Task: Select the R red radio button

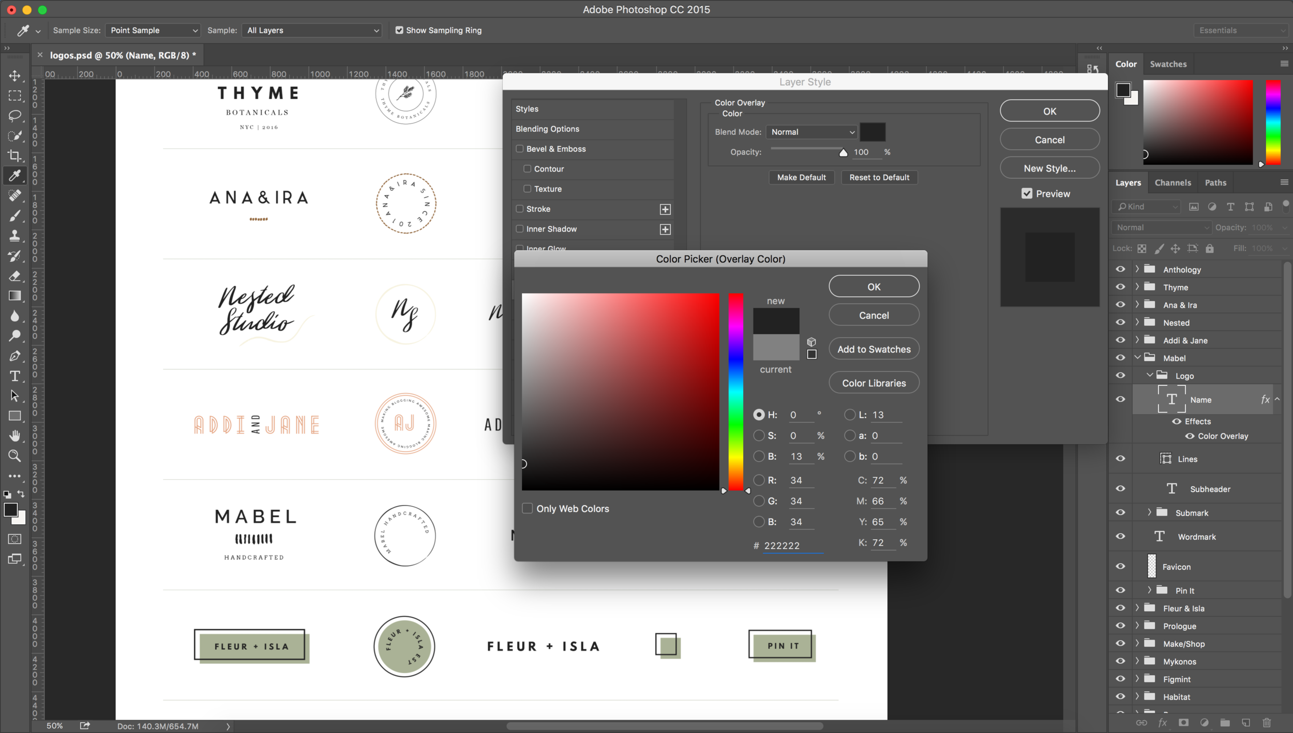Action: tap(759, 480)
